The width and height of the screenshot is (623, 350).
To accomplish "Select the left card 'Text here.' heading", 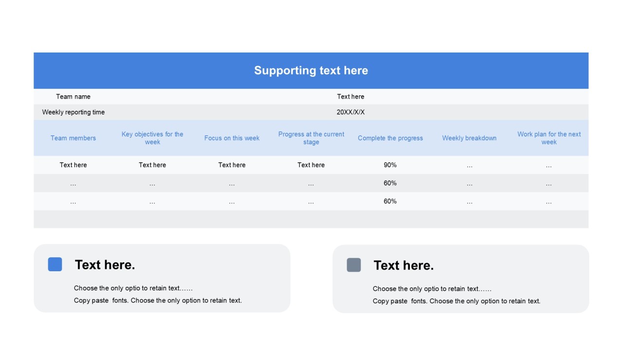I will pos(105,265).
